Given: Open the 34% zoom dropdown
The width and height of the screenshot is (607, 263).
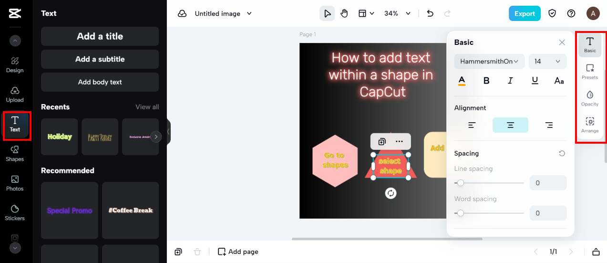Looking at the screenshot, I should click(x=397, y=14).
